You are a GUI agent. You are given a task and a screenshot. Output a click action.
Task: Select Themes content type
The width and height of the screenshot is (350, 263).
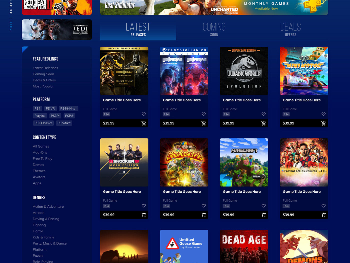point(39,171)
